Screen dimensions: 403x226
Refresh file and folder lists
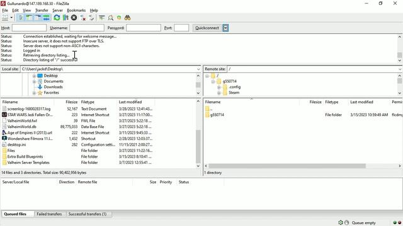pyautogui.click(x=57, y=18)
